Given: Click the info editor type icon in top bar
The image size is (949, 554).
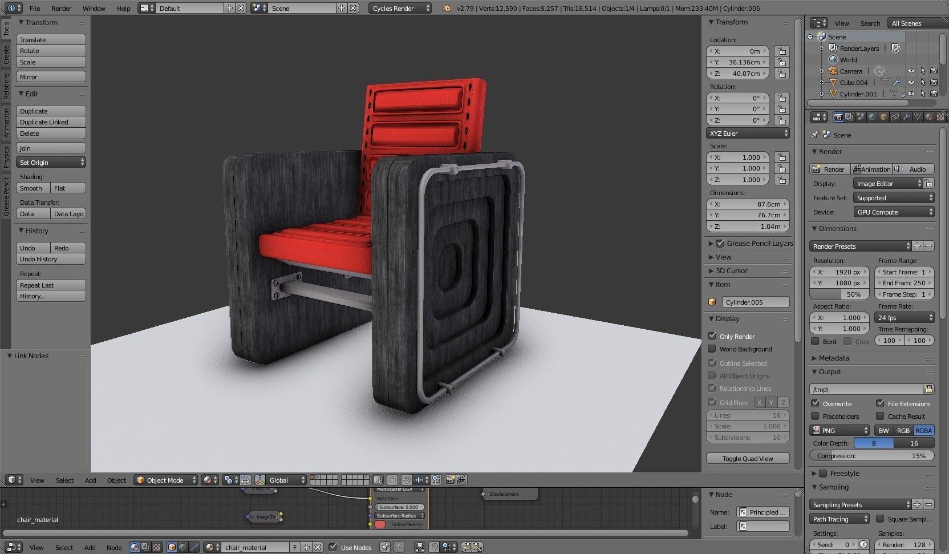Looking at the screenshot, I should (14, 8).
